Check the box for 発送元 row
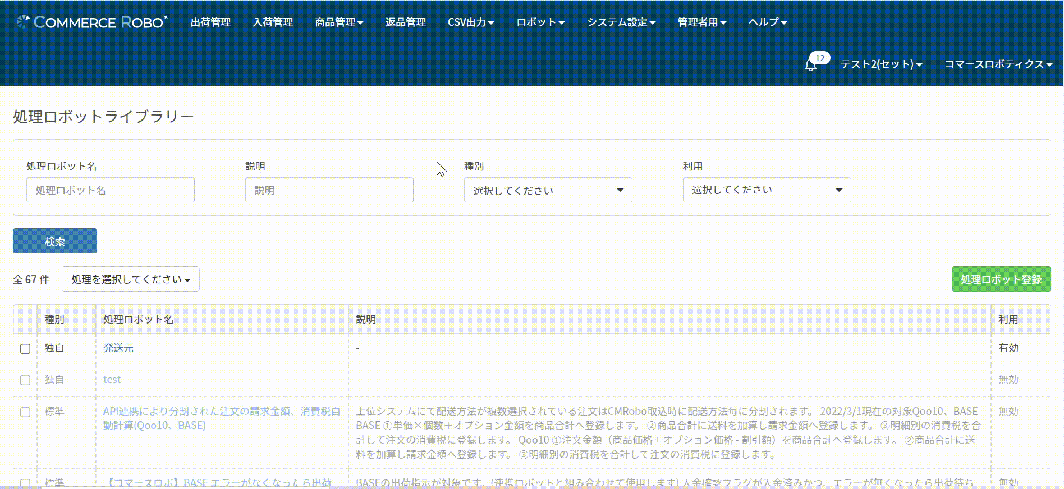The image size is (1064, 489). [25, 349]
